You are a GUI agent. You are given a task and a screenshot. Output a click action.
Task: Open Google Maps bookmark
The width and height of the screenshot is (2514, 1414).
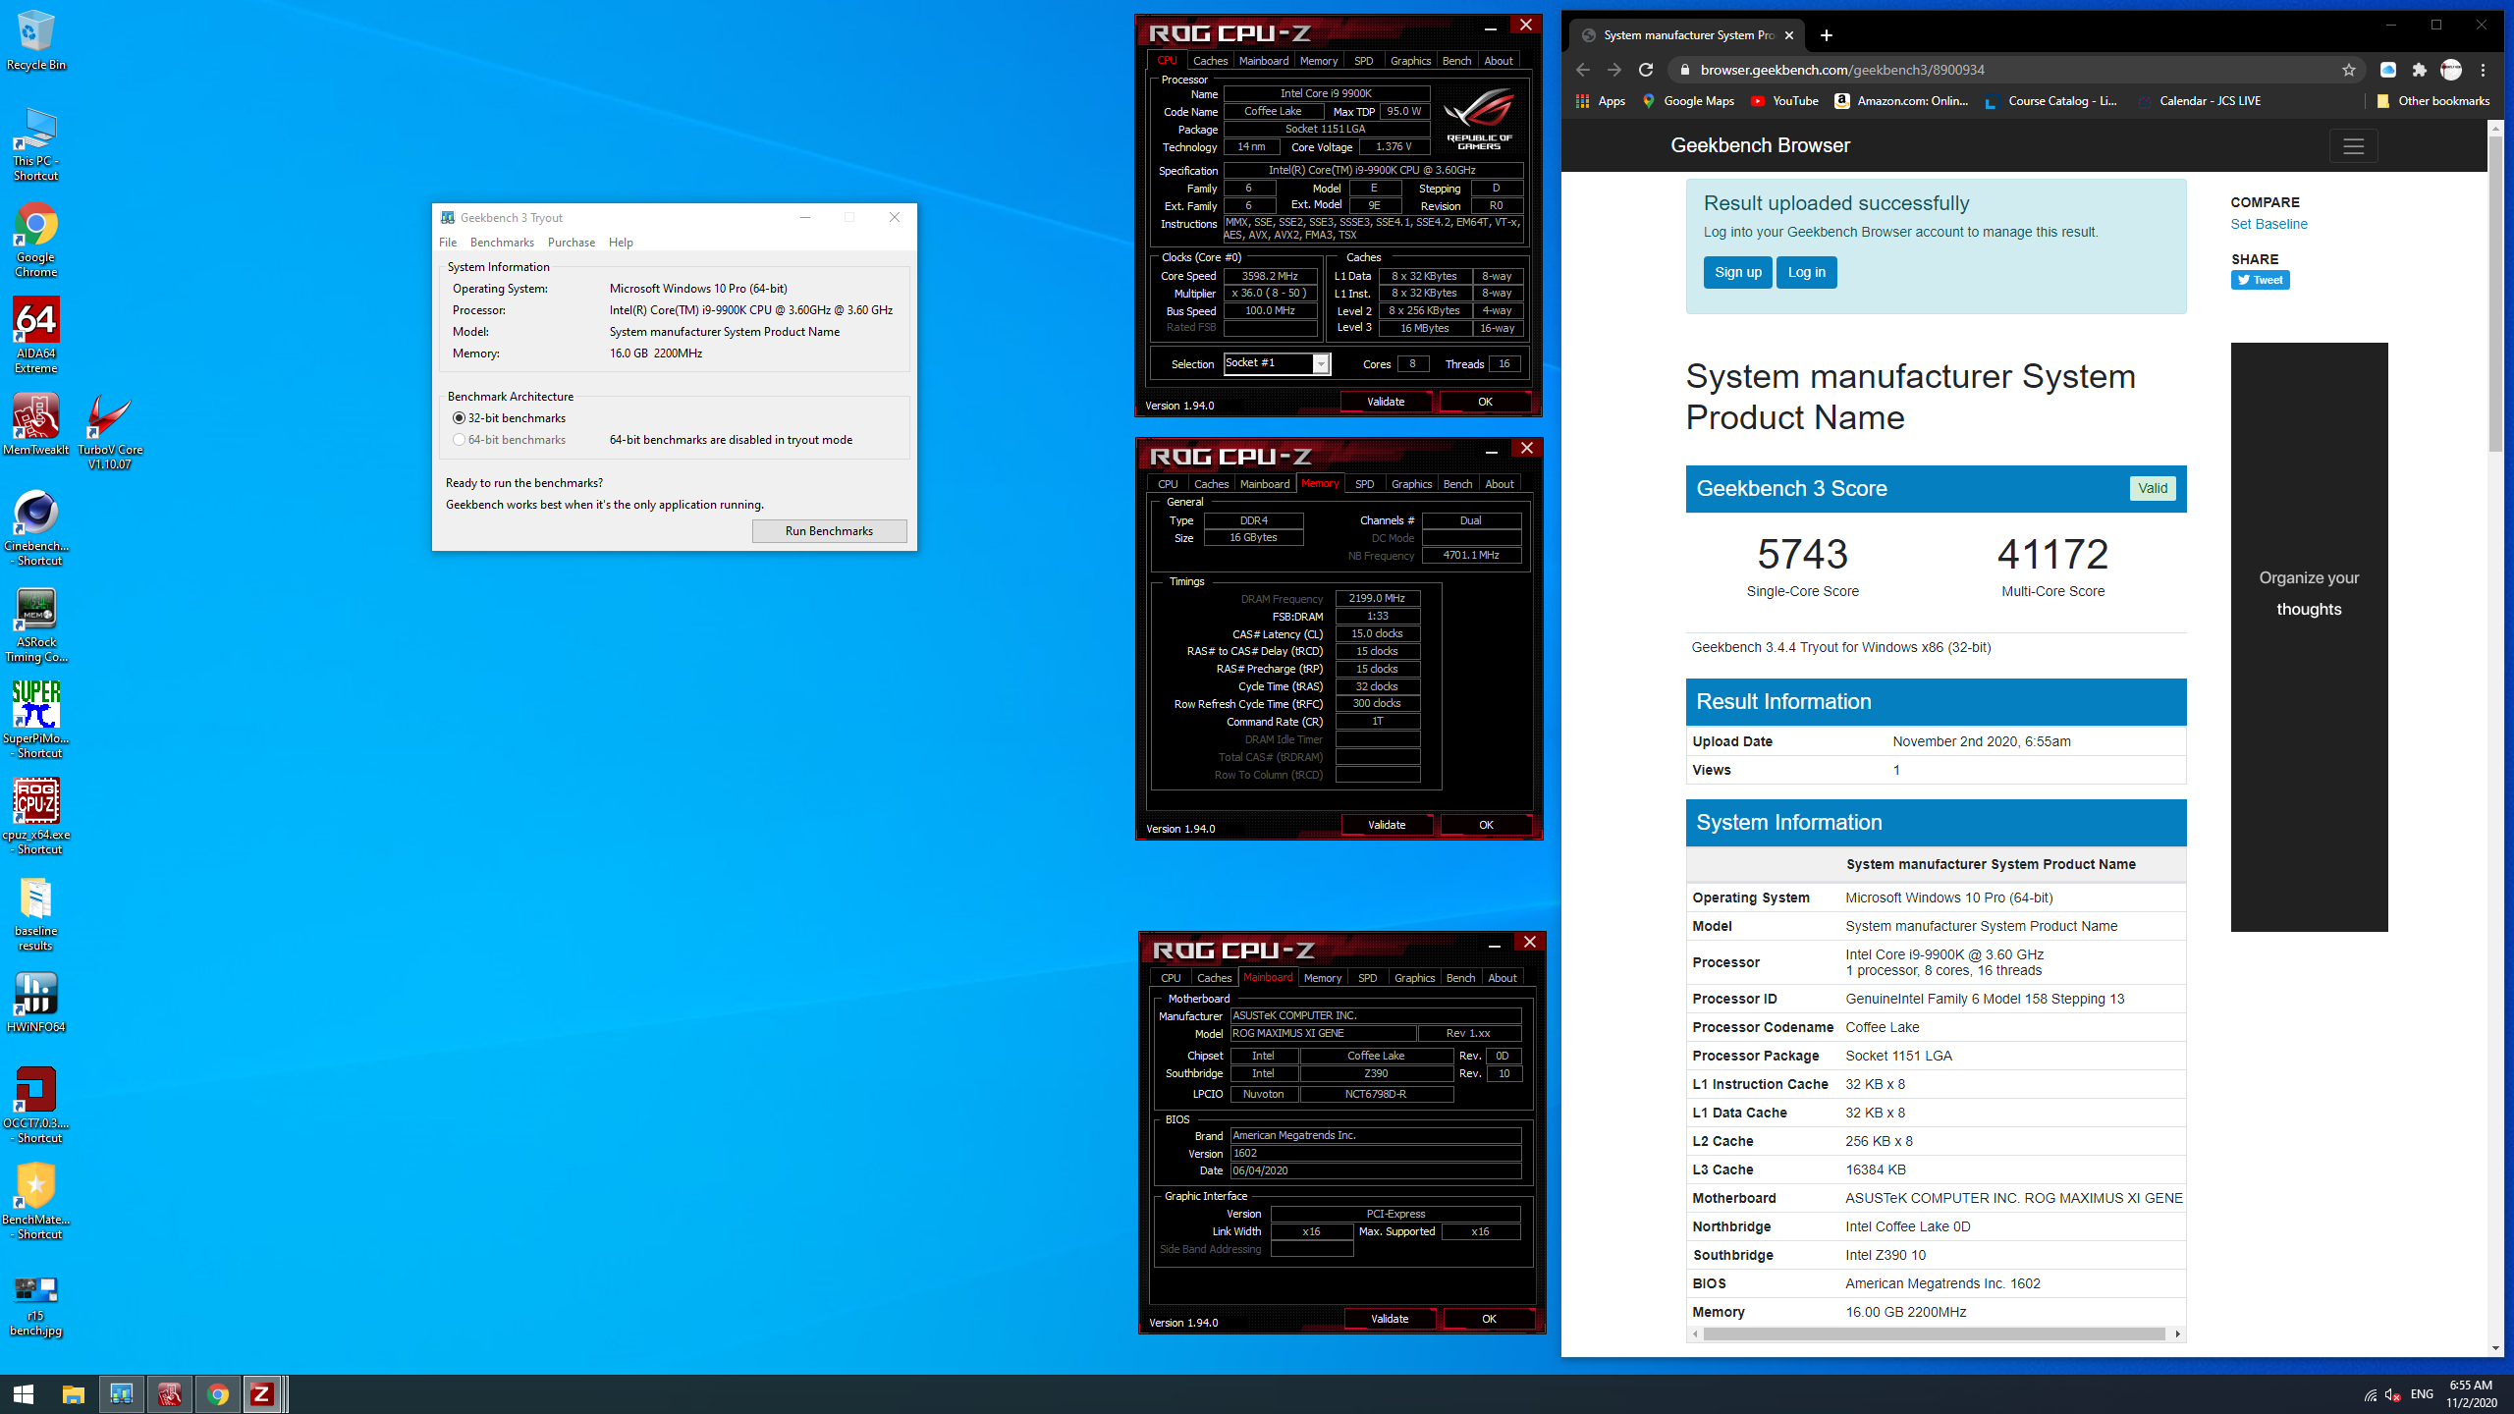[1688, 101]
